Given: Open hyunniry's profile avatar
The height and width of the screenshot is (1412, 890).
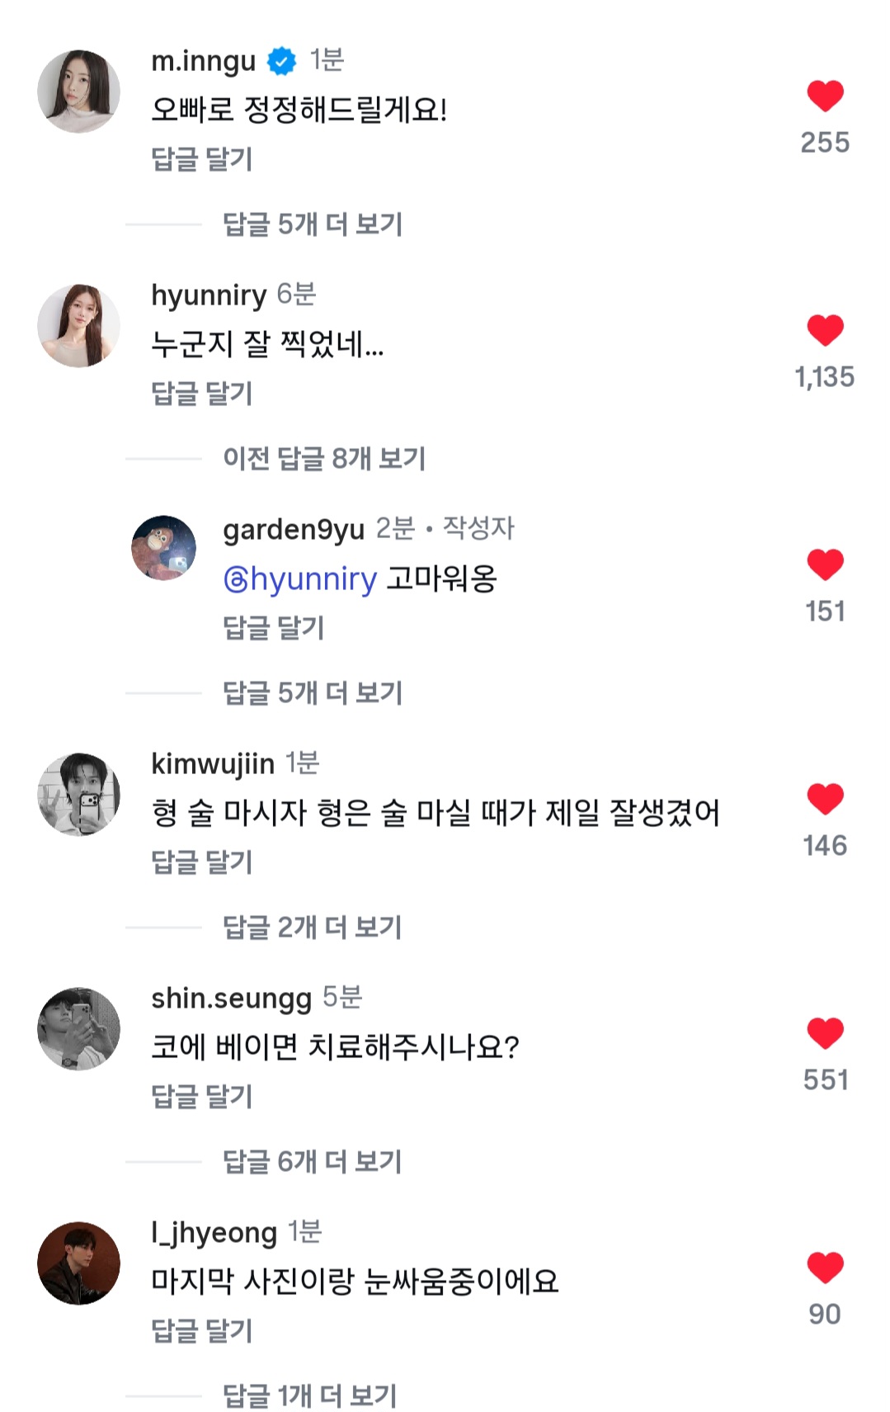Looking at the screenshot, I should tap(79, 326).
